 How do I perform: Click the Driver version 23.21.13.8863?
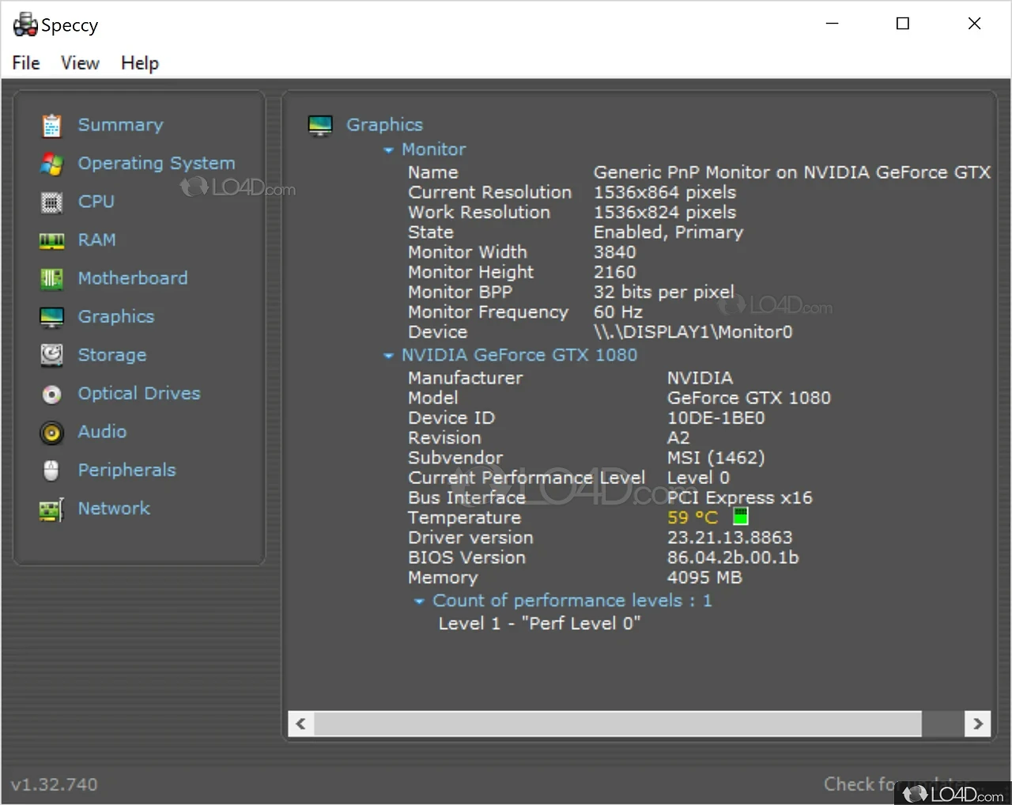pyautogui.click(x=730, y=538)
